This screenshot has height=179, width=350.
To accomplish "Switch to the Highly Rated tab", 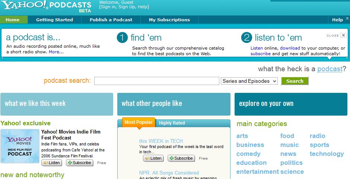I will tap(172, 123).
